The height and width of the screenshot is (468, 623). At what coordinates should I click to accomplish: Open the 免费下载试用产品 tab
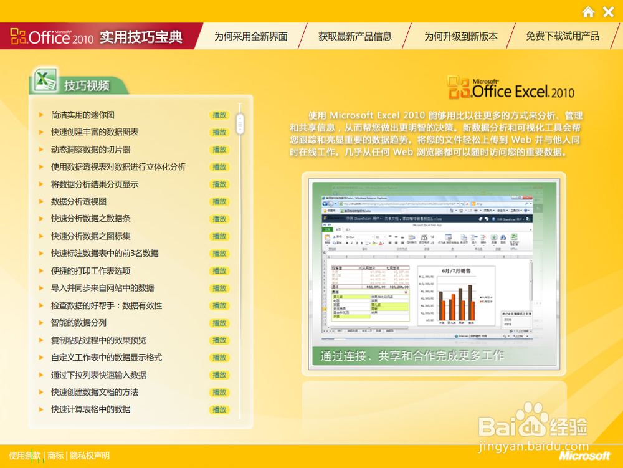pos(562,36)
